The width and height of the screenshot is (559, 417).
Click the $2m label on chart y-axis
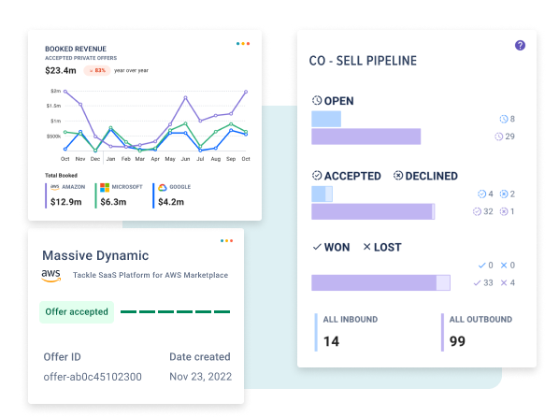click(x=55, y=91)
